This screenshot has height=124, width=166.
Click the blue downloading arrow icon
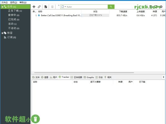(x=39, y=15)
